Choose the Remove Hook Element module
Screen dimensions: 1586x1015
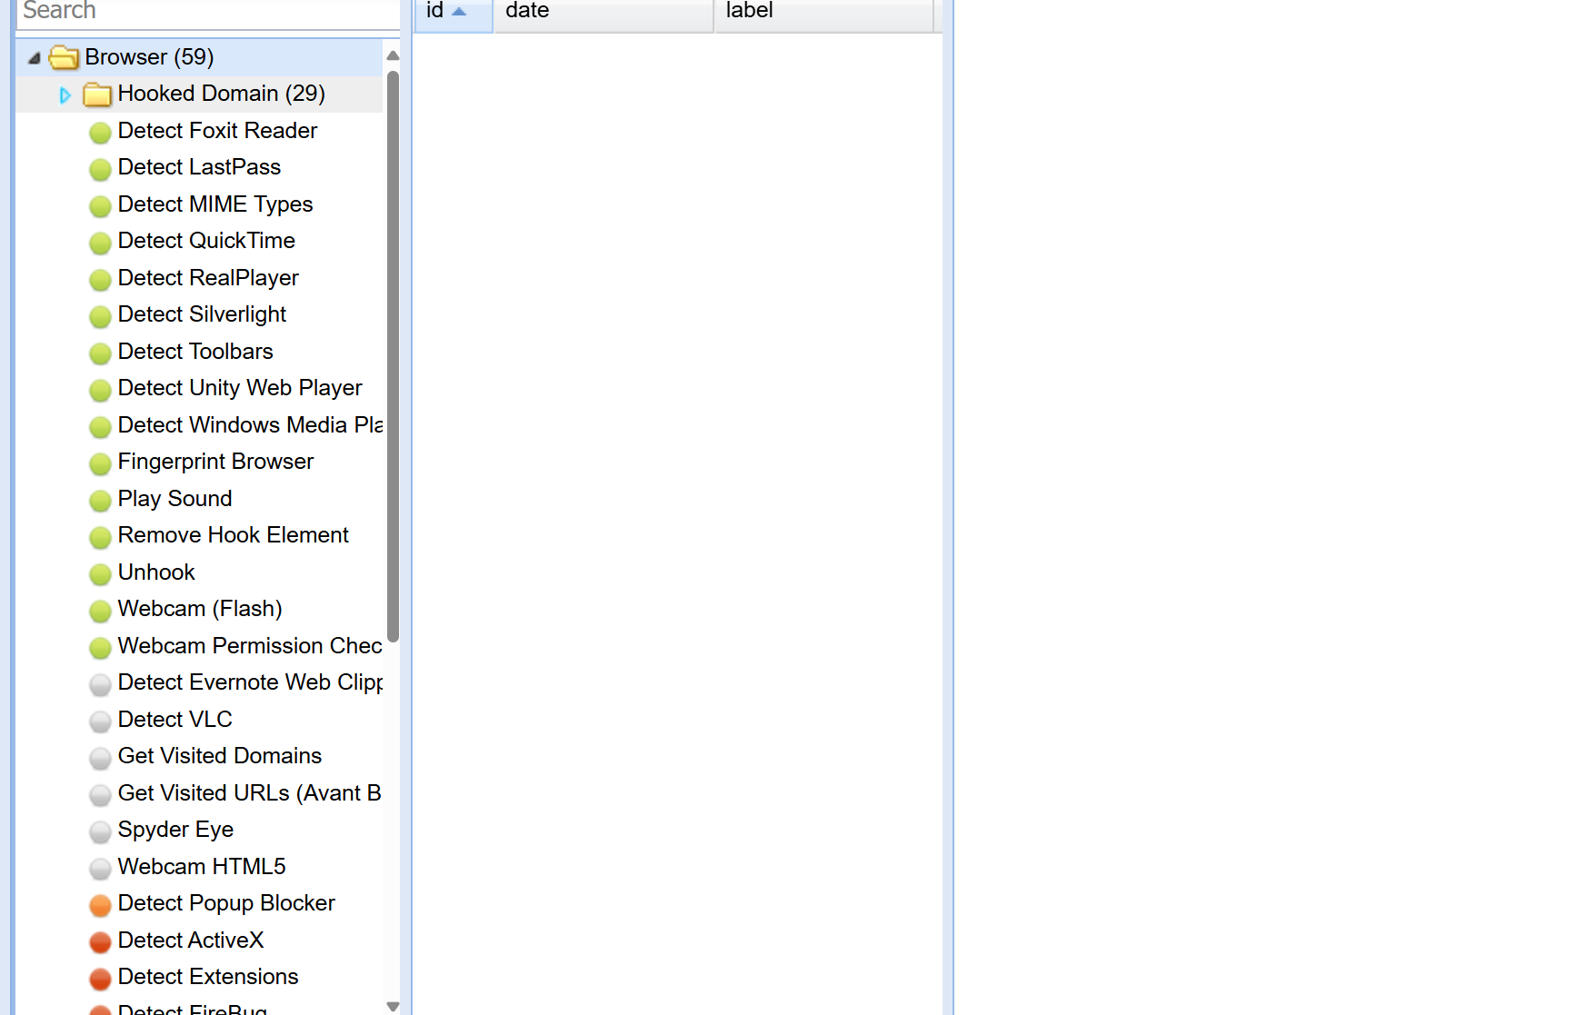coord(233,535)
